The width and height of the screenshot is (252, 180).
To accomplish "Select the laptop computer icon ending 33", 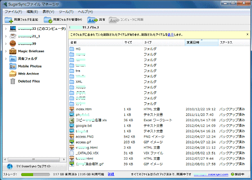I will pyautogui.click(x=13, y=29).
